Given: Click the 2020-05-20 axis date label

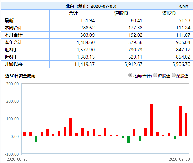Looking at the screenshot, I should (x=17, y=159).
